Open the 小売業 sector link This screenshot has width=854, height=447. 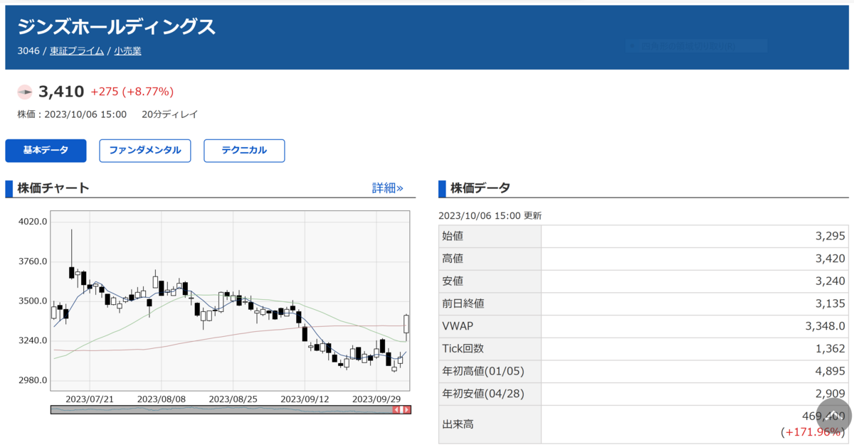(x=127, y=51)
